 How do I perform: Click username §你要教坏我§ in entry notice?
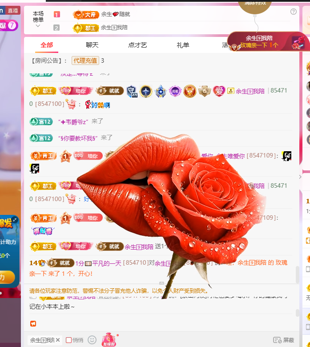(x=78, y=138)
